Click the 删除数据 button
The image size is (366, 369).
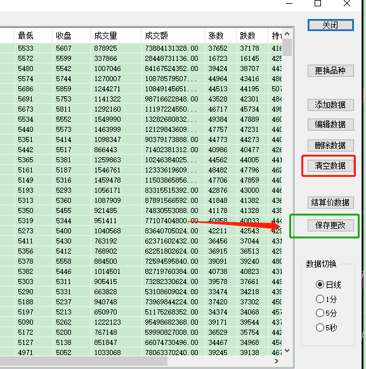(x=330, y=145)
